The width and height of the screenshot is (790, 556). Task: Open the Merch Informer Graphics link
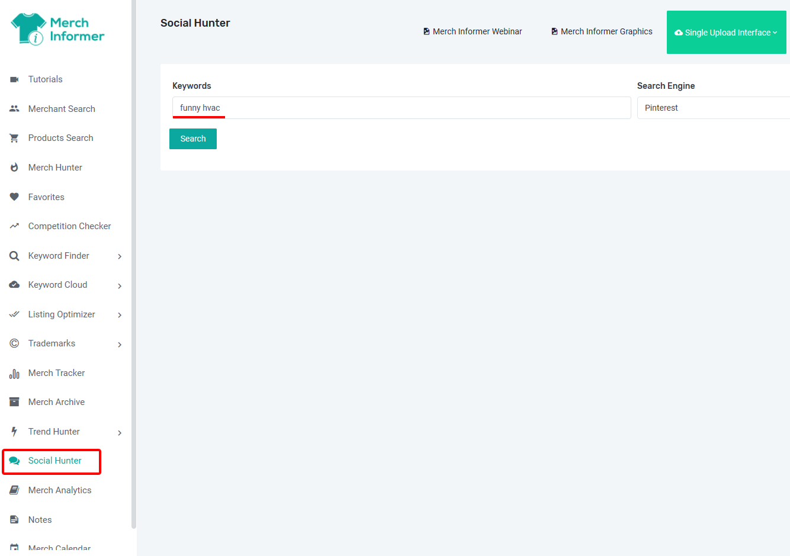pos(602,31)
